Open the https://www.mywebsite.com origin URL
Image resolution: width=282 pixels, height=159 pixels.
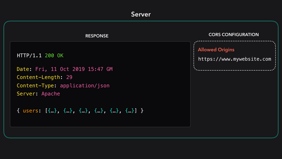235,59
